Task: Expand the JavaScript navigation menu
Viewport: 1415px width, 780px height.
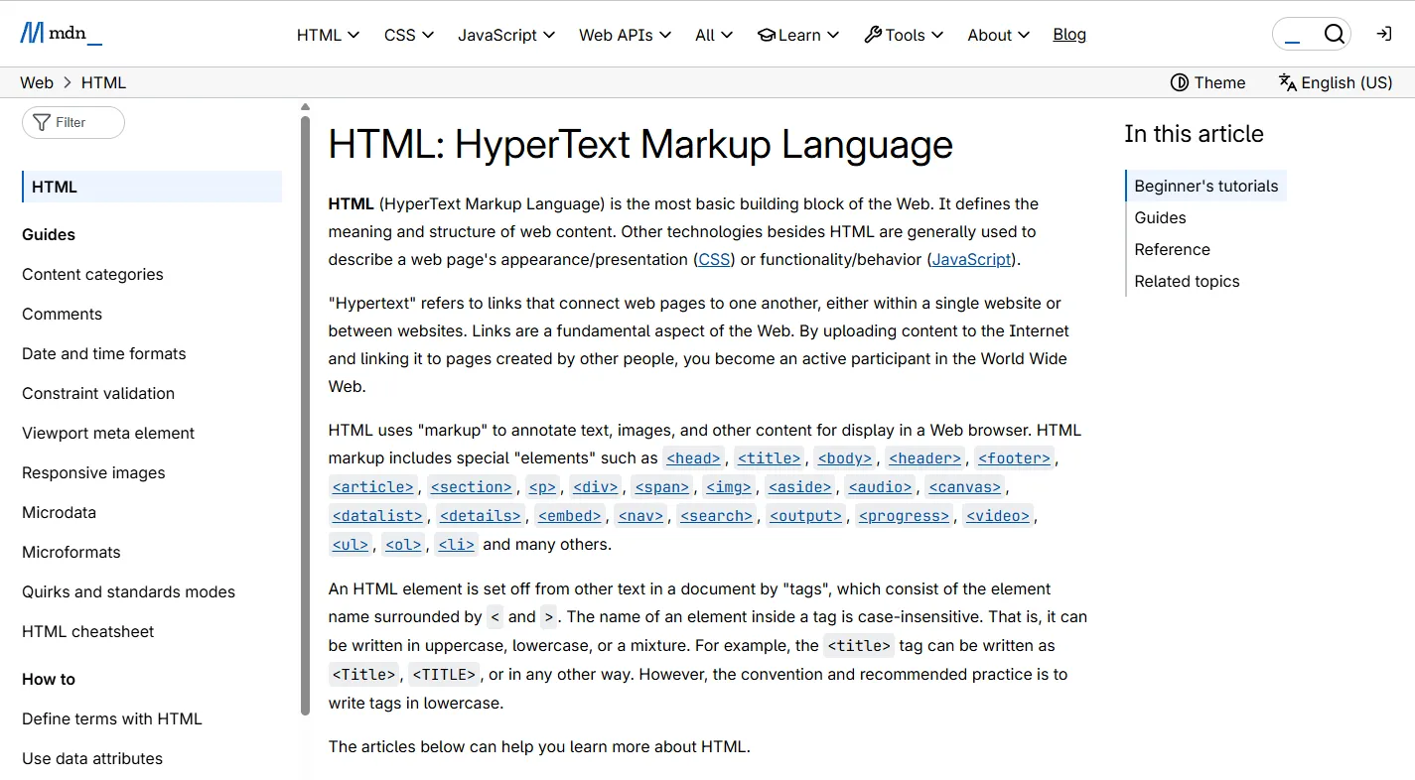Action: click(x=506, y=35)
